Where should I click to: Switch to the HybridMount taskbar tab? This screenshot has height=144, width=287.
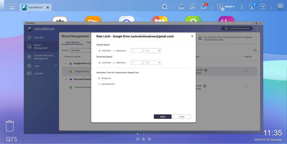coord(35,8)
